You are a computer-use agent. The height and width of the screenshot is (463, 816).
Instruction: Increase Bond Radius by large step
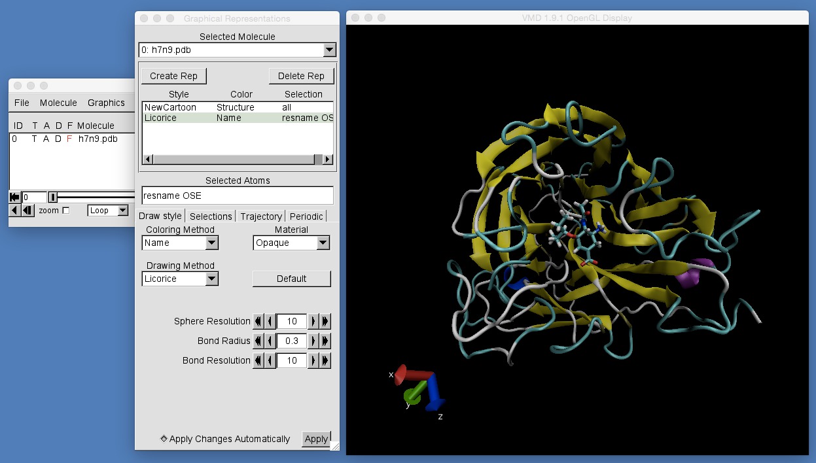pos(325,341)
